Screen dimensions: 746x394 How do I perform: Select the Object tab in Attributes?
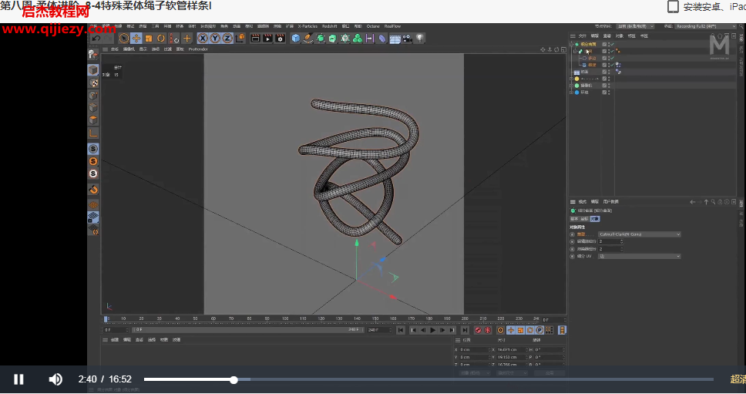point(595,219)
